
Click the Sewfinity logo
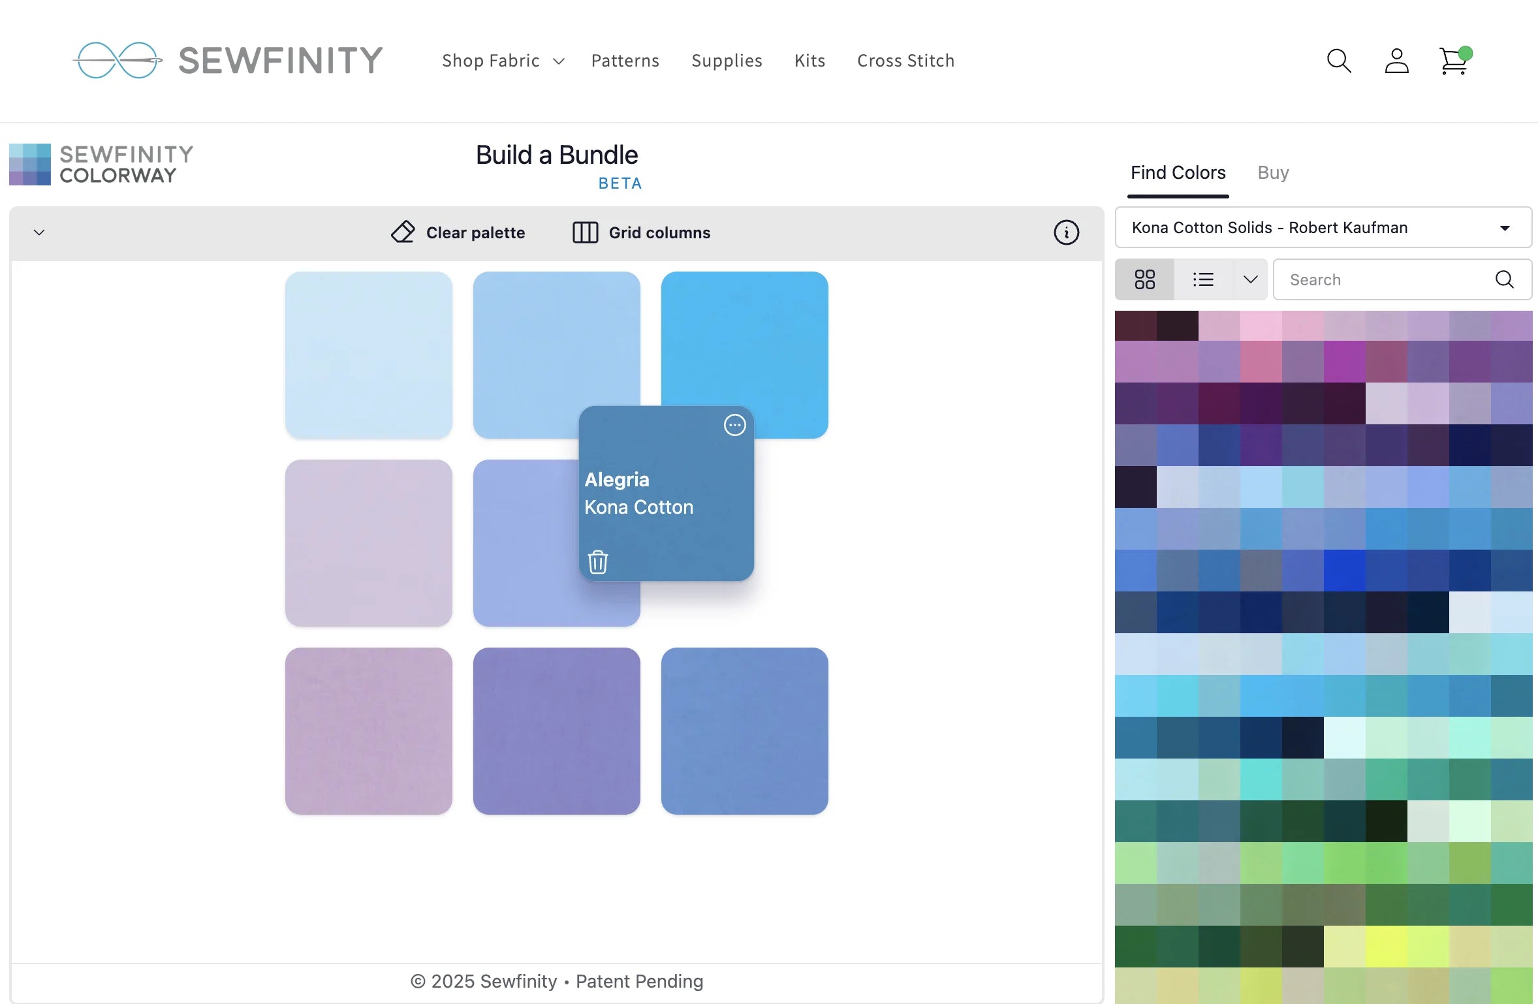tap(227, 60)
